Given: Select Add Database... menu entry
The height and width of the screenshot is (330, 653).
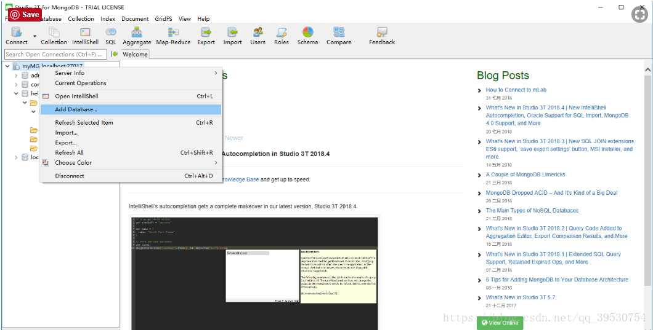Looking at the screenshot, I should pos(131,109).
